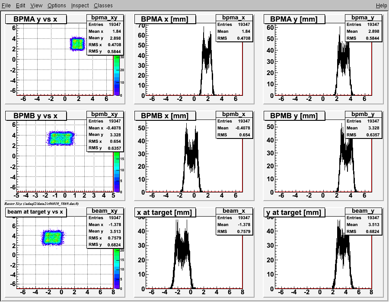This screenshot has height=302, width=389.
Task: Click the beam at target scatter cluster
Action: coord(52,238)
